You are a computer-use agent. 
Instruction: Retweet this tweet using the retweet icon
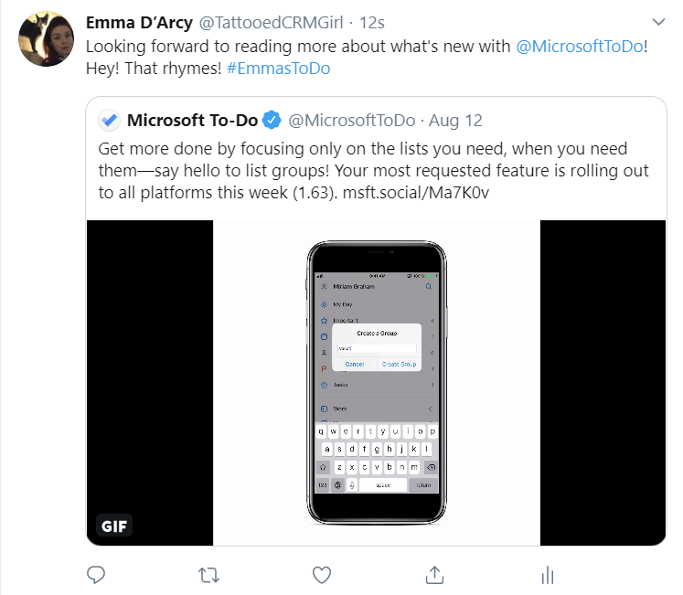[x=208, y=574]
